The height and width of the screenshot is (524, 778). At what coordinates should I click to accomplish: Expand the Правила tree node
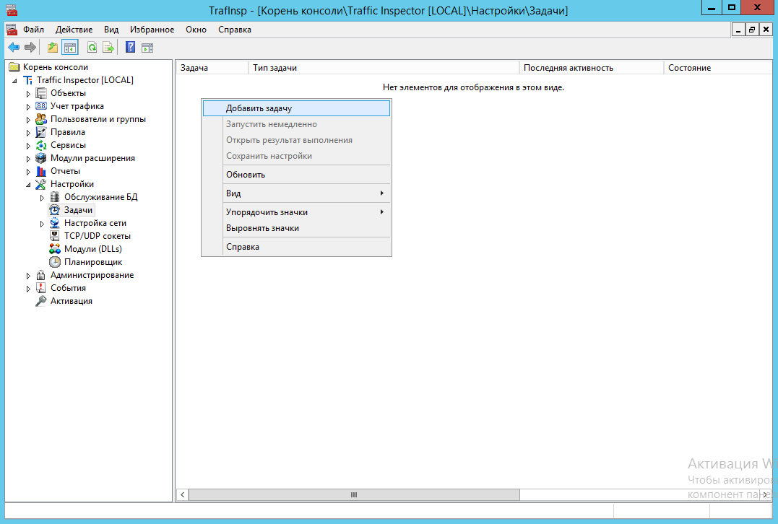pyautogui.click(x=28, y=132)
